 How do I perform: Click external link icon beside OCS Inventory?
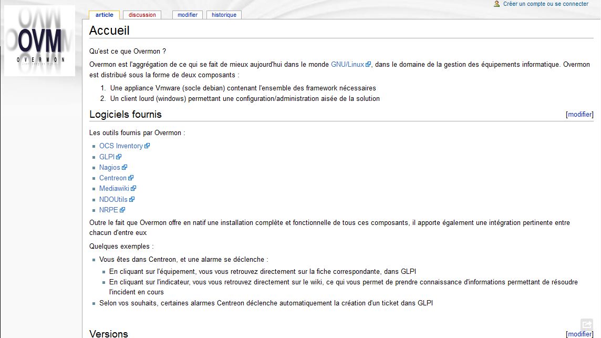pyautogui.click(x=147, y=146)
